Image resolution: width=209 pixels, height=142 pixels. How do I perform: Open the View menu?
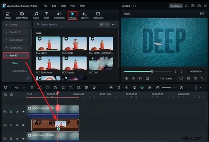(73, 6)
